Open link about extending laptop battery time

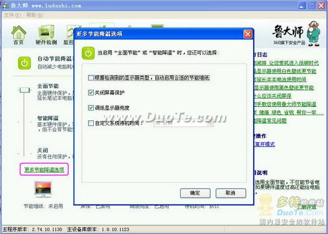[x=280, y=79]
